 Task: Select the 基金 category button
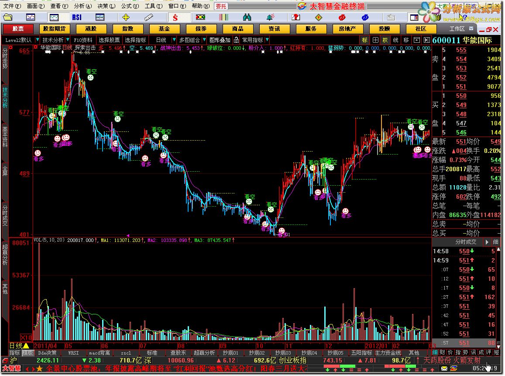click(x=164, y=29)
